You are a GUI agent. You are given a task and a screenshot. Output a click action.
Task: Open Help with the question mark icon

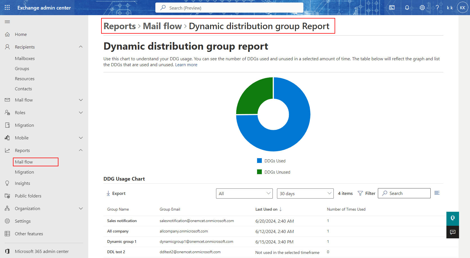(x=437, y=8)
